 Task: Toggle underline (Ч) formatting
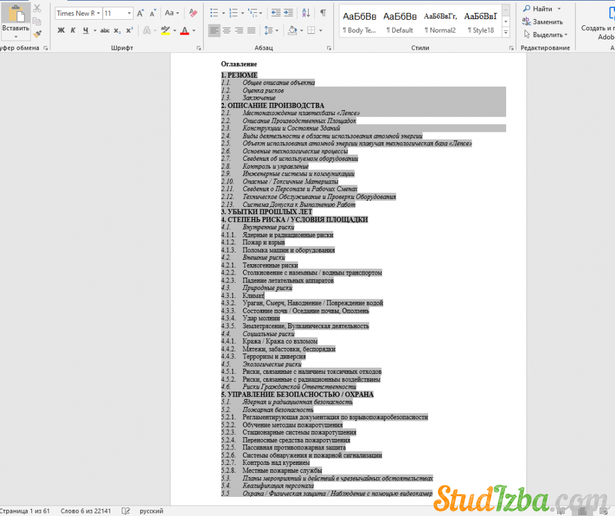[x=85, y=30]
